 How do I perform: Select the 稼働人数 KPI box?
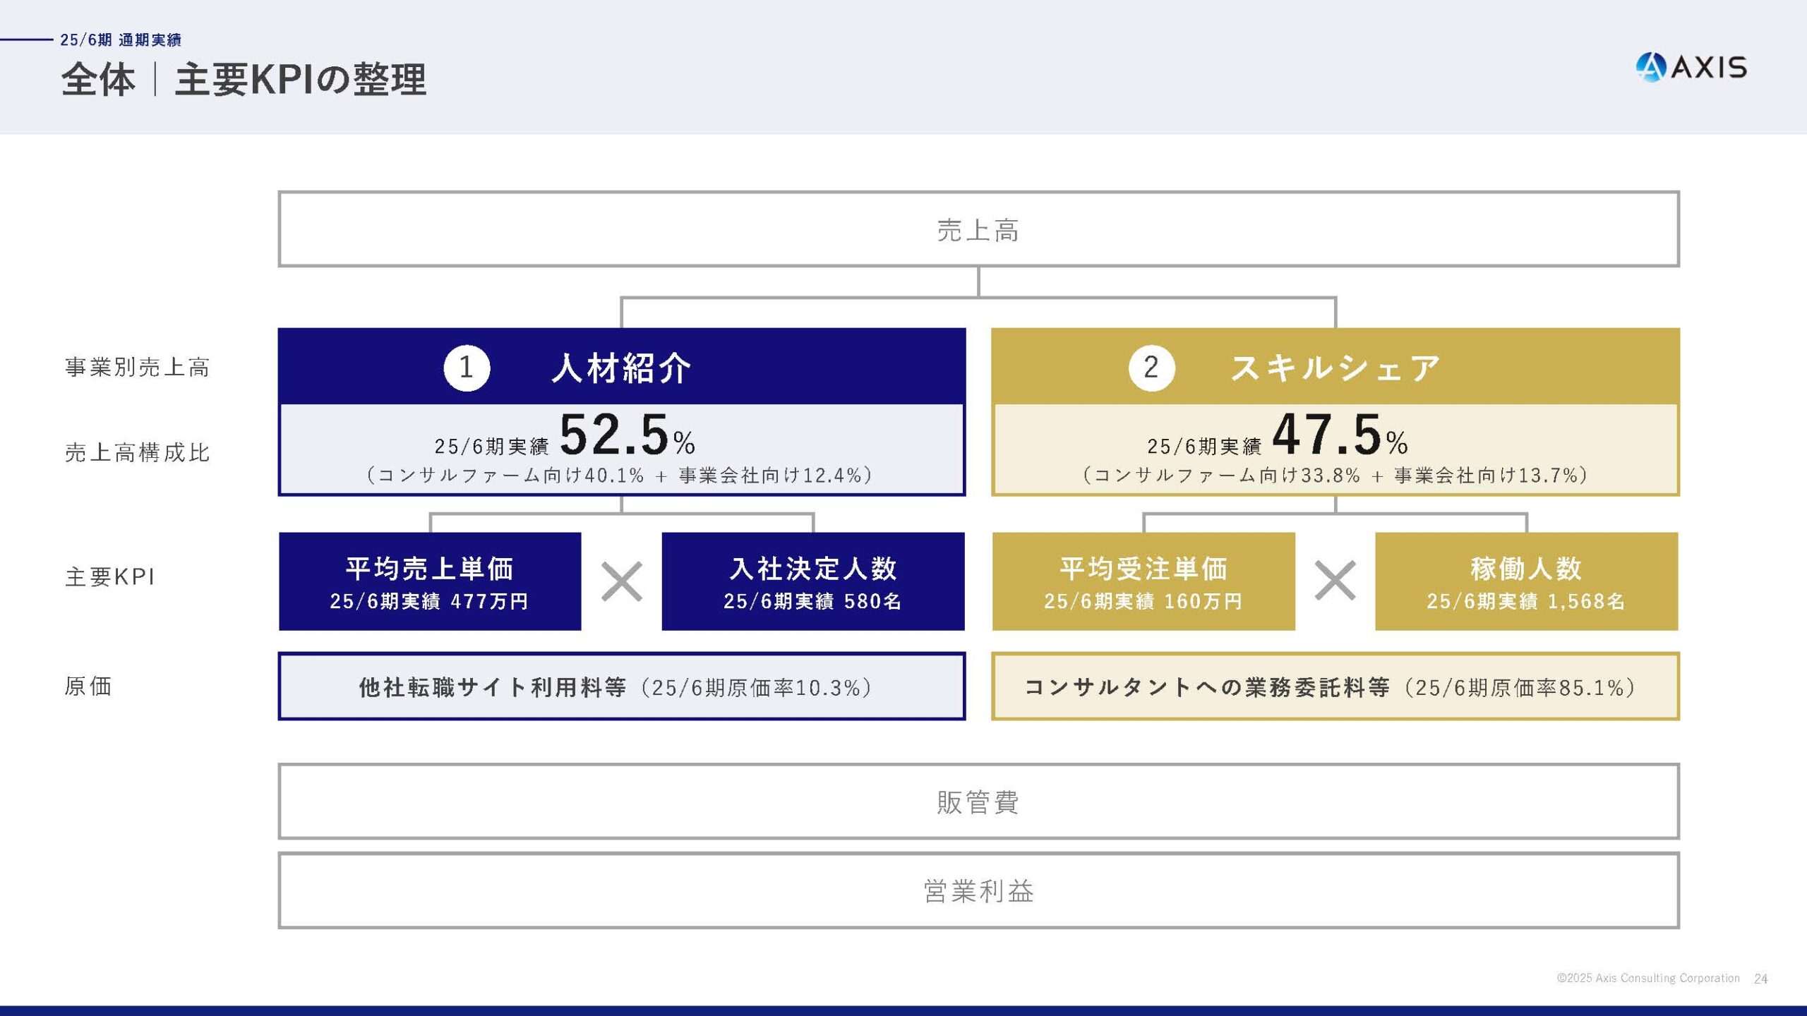(1526, 581)
